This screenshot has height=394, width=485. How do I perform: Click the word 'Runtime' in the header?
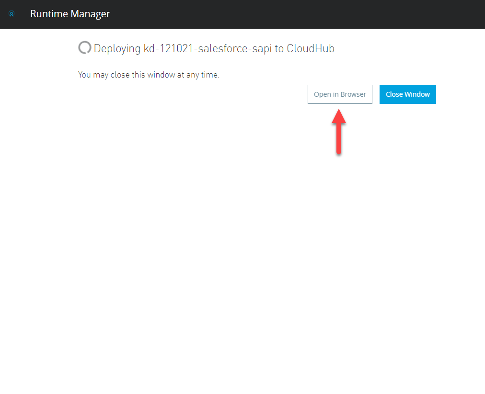click(48, 14)
